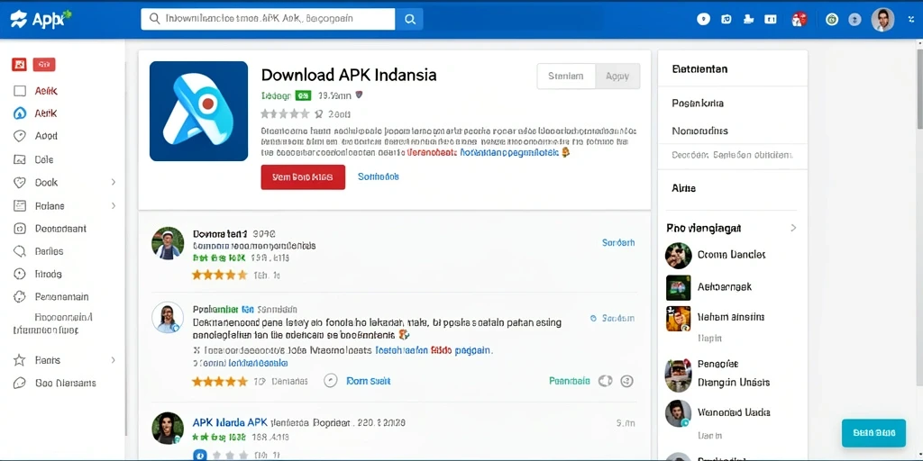The image size is (923, 461).
Task: Click first reviewer's avatar
Action: pos(167,243)
